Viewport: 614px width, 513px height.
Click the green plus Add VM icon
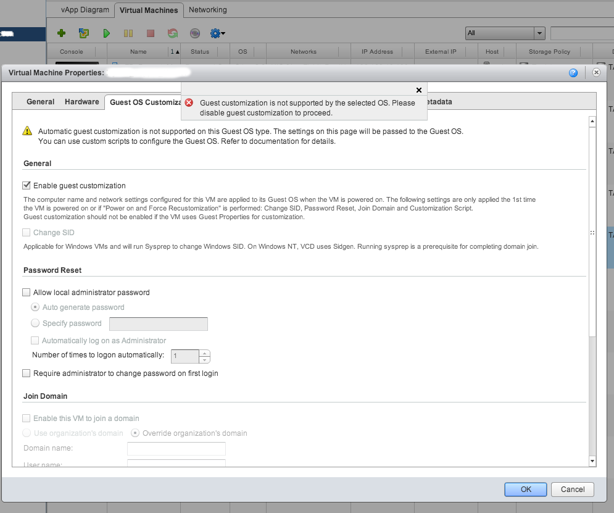coord(61,33)
